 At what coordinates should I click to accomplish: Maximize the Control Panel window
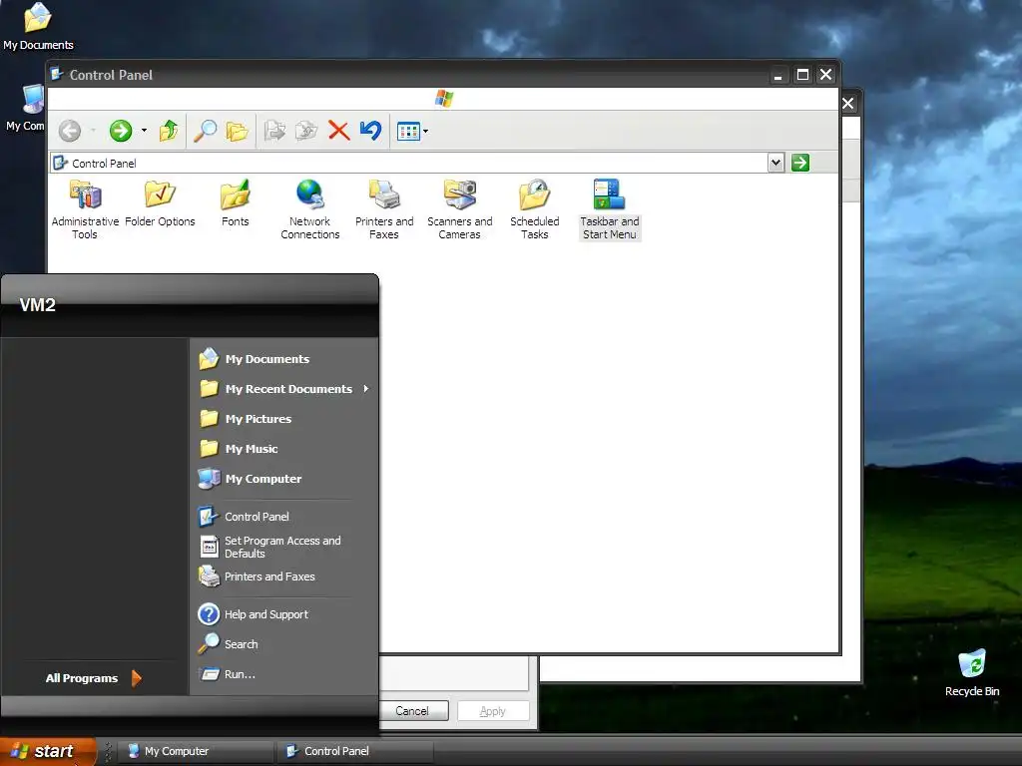click(x=803, y=75)
